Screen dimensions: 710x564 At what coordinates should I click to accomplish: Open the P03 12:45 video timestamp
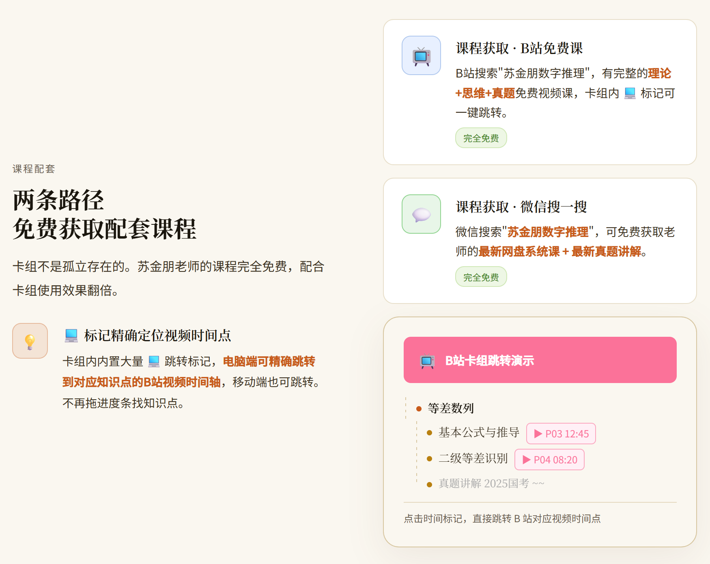click(x=561, y=434)
